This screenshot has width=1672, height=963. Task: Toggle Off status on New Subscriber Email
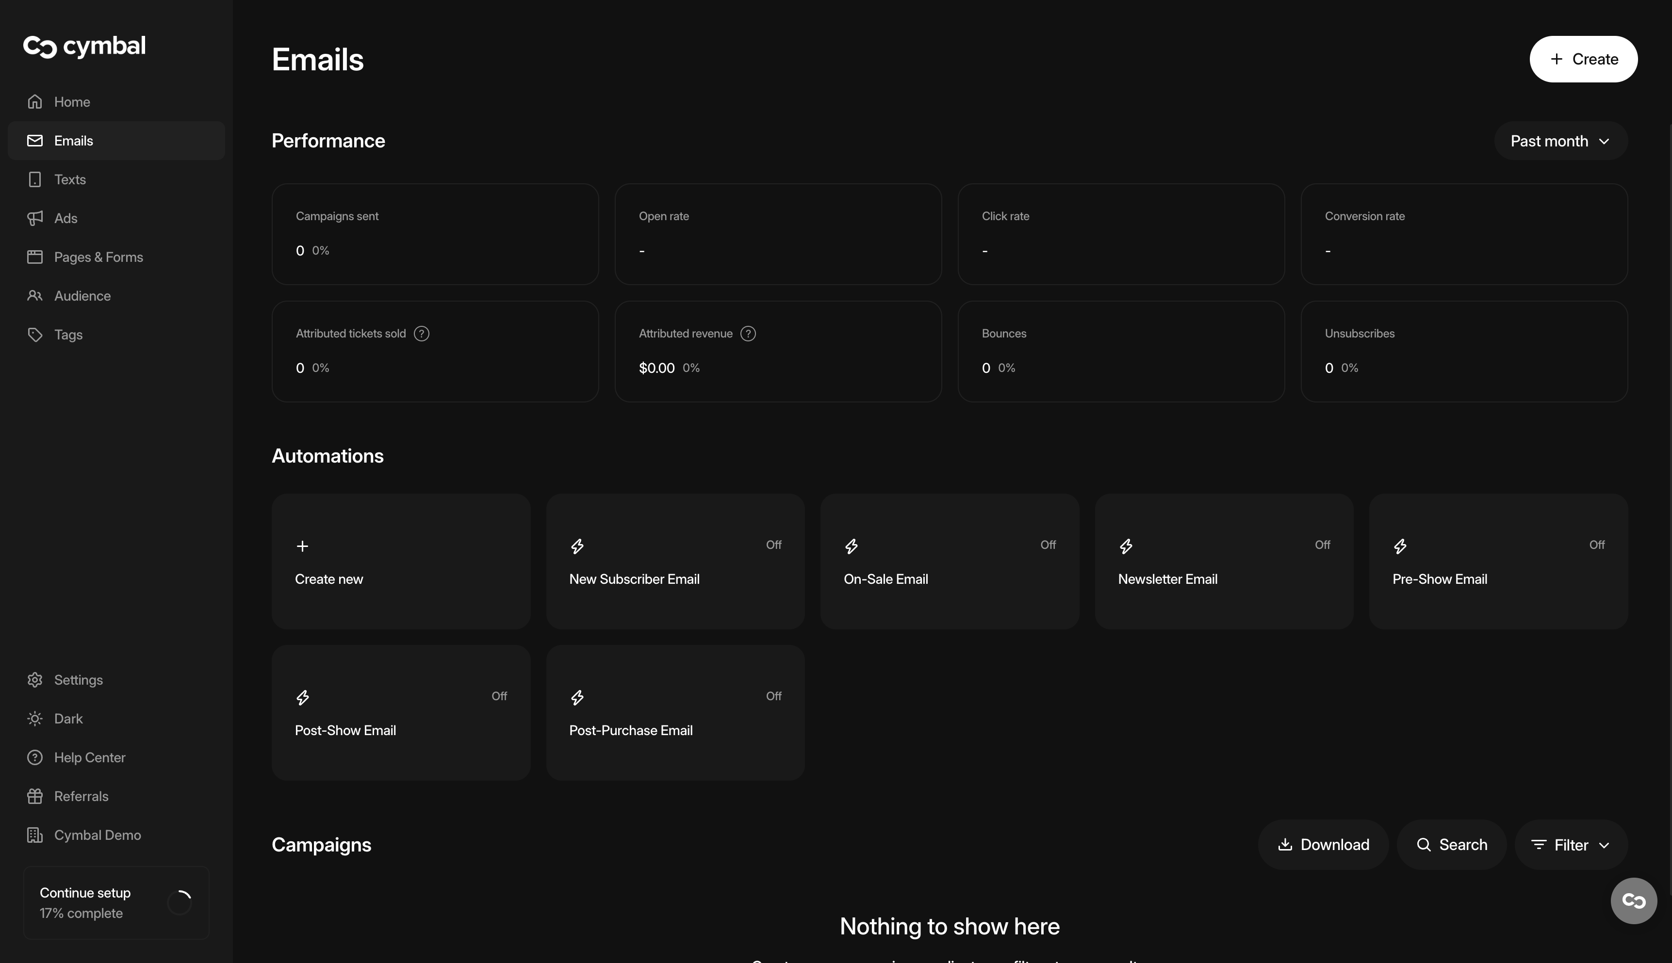pos(773,545)
